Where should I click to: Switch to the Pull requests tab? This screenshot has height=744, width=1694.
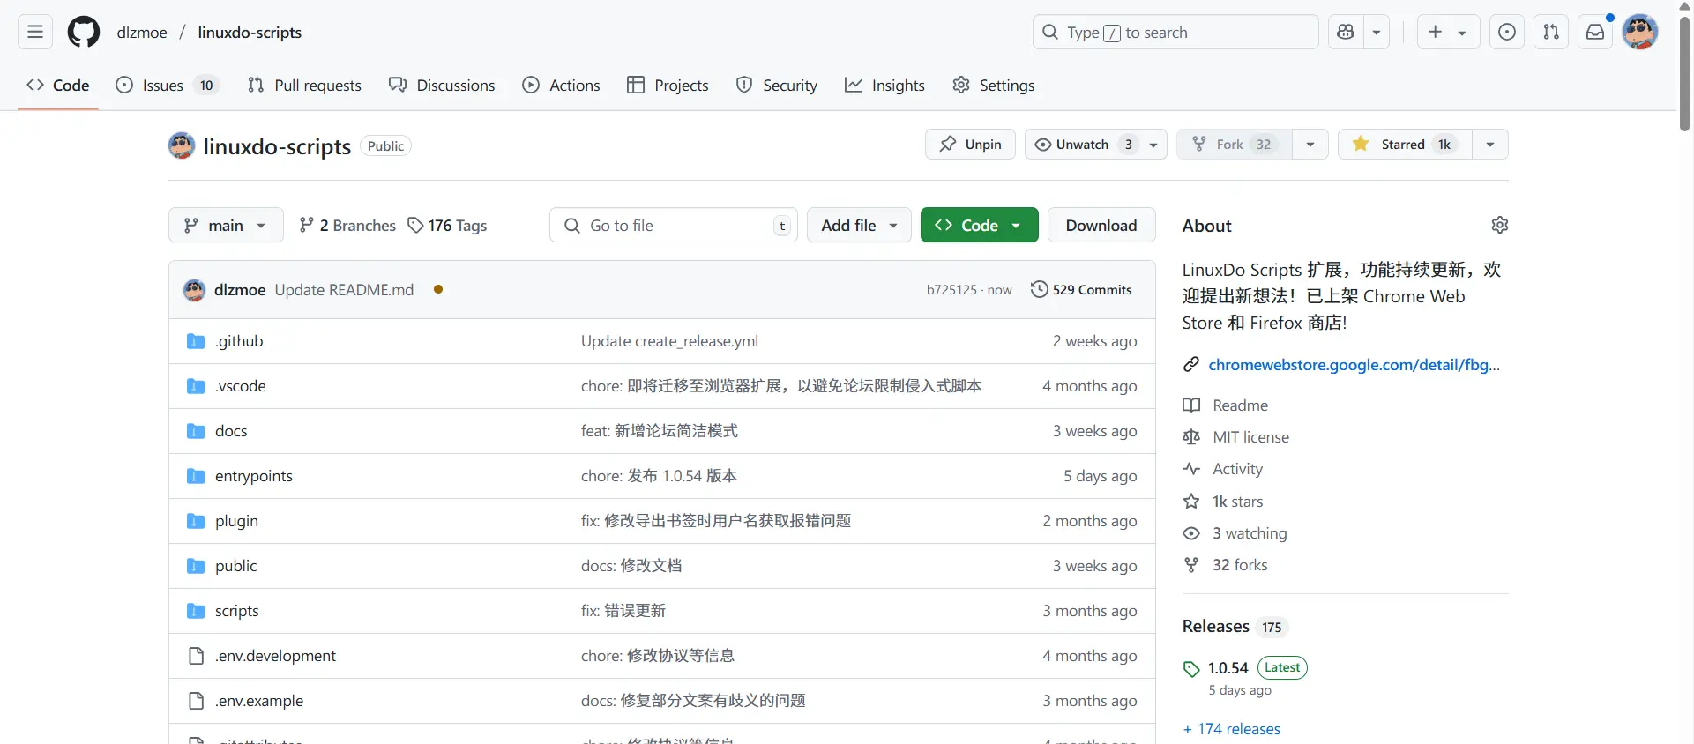click(304, 86)
